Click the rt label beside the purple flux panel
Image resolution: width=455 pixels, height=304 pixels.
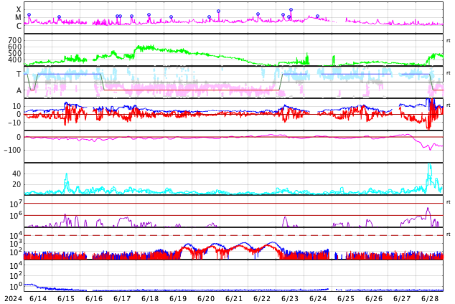coord(449,201)
